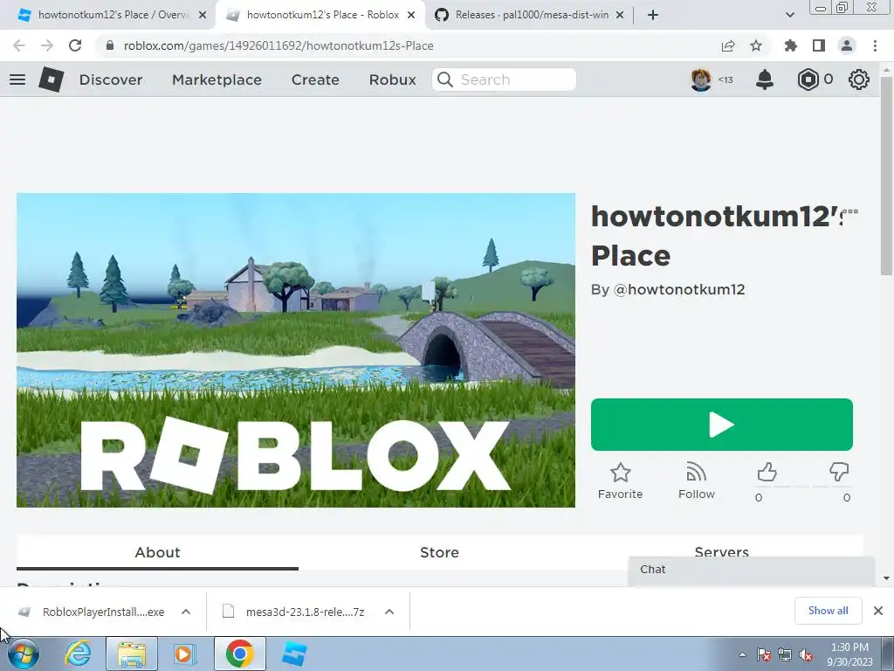Select the Servers tab
This screenshot has width=894, height=671.
pos(721,548)
